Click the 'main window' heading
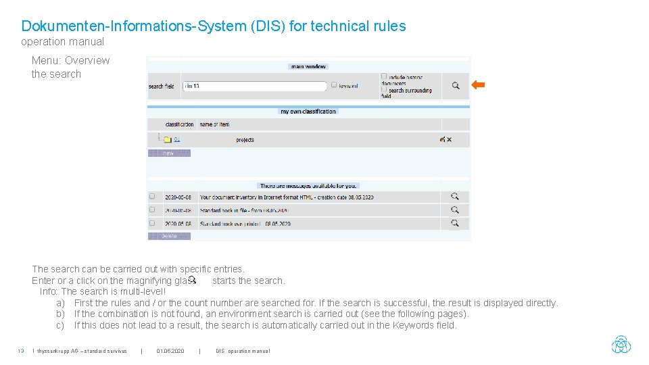 pyautogui.click(x=308, y=66)
